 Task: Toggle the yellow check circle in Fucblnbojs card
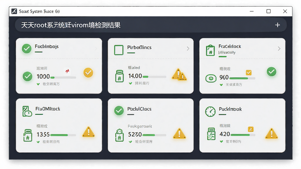88,73
